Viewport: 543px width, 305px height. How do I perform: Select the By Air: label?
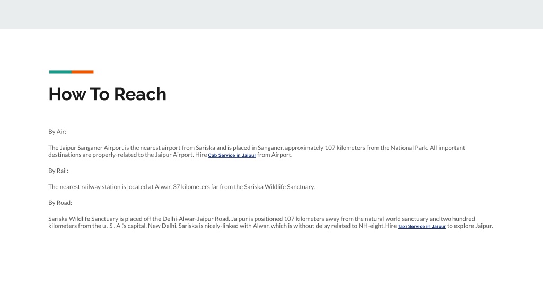pos(57,132)
